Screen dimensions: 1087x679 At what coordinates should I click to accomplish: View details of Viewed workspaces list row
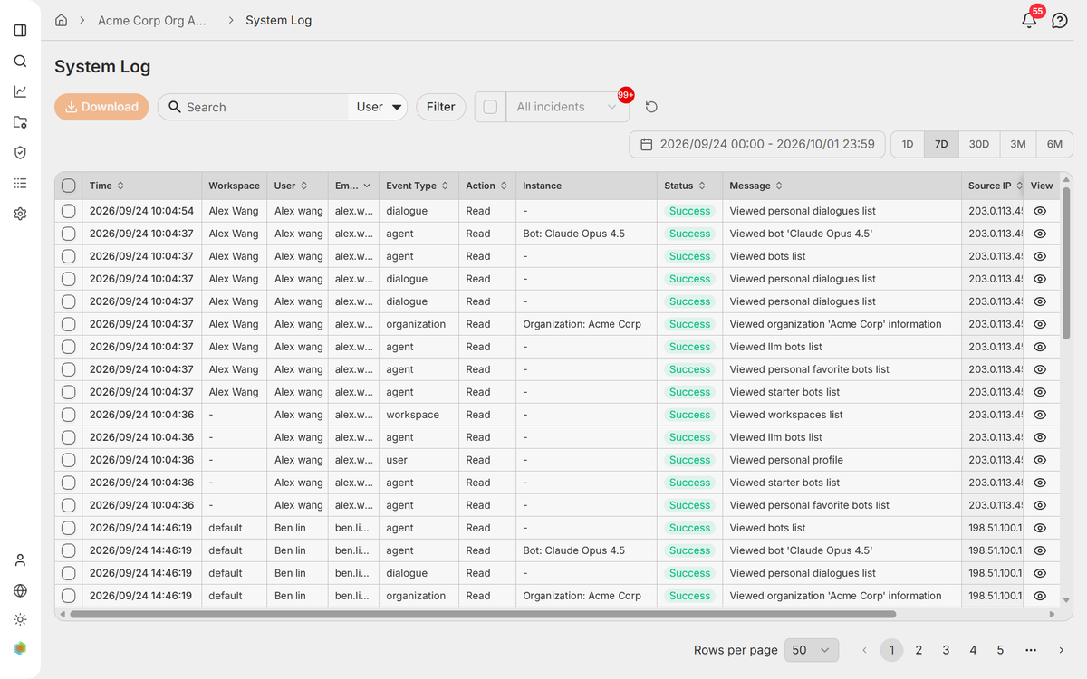[x=1040, y=415]
